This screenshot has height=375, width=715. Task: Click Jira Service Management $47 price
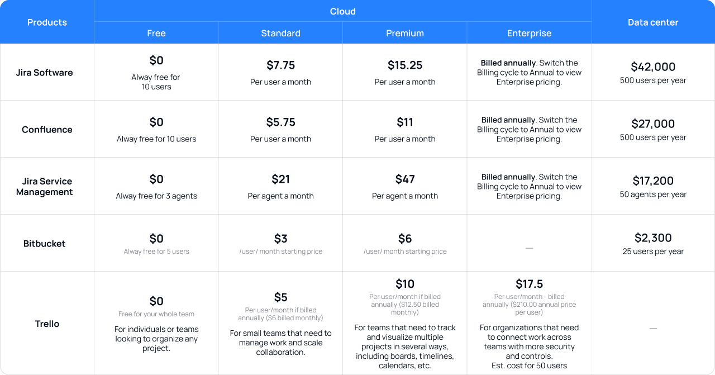405,179
